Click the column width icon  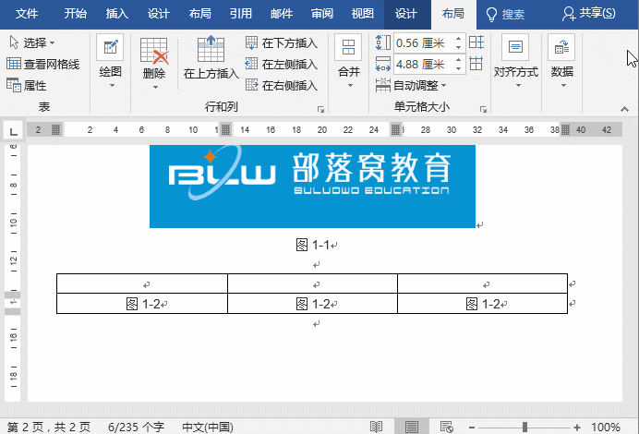pyautogui.click(x=383, y=64)
